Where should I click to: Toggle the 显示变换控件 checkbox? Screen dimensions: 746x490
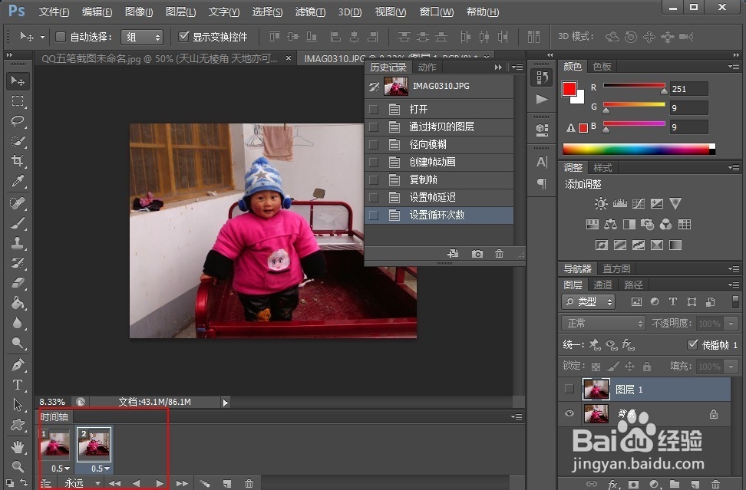[183, 36]
